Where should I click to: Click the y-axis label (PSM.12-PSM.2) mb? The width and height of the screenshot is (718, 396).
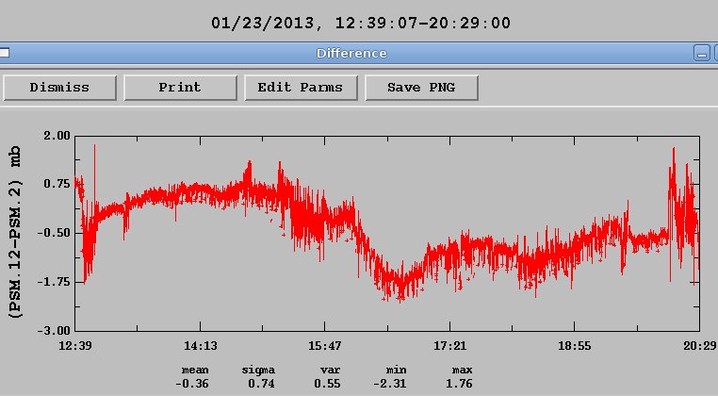[15, 232]
